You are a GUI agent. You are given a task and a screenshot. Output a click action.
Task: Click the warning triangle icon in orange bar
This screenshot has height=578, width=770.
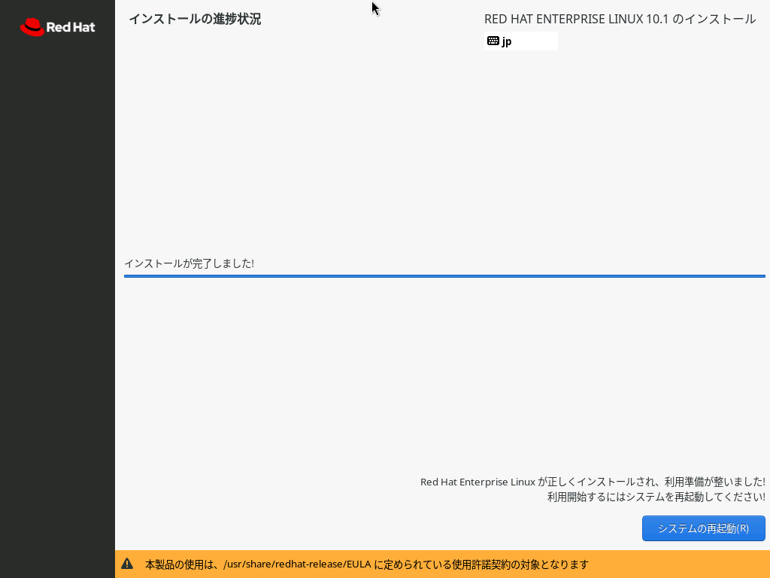(127, 564)
